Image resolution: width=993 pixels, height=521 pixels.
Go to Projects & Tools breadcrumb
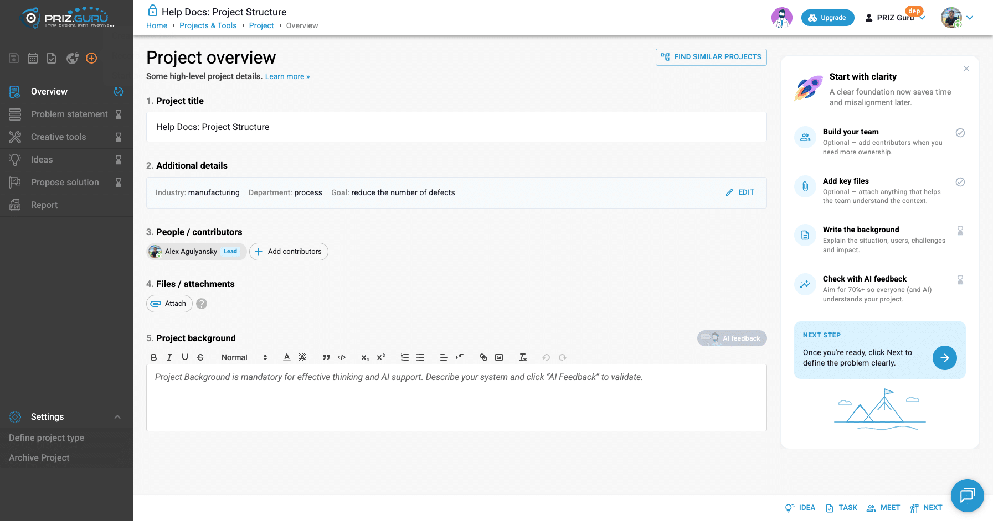click(x=208, y=25)
